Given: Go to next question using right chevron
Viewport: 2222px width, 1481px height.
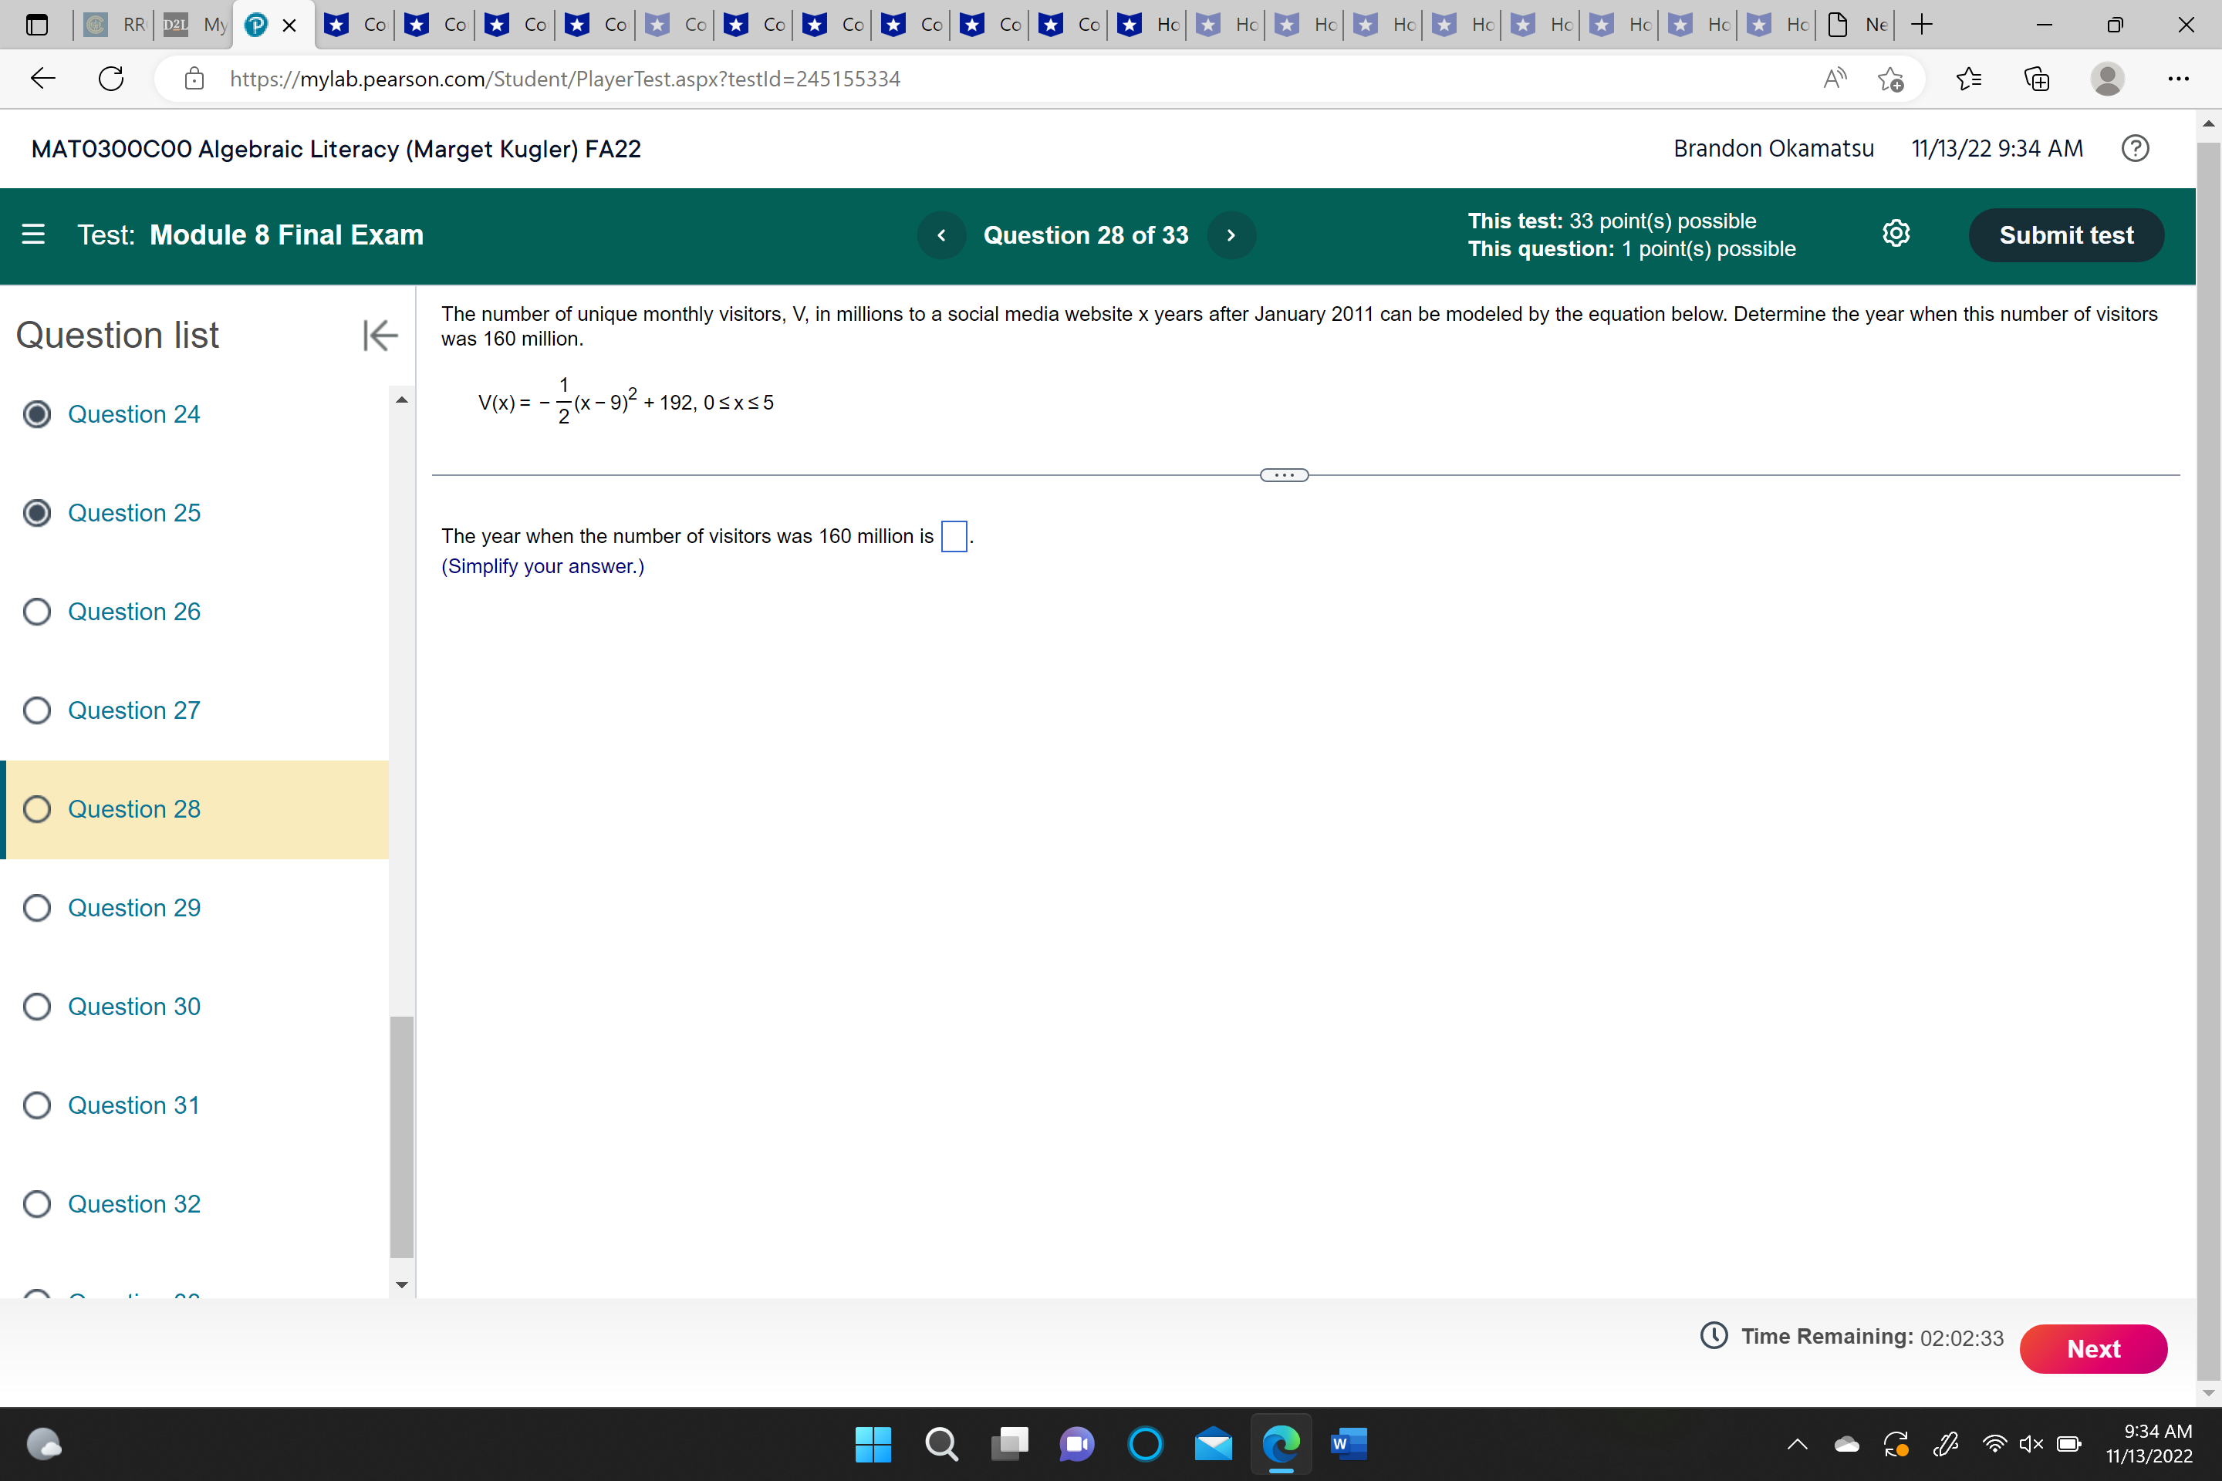Looking at the screenshot, I should pyautogui.click(x=1231, y=235).
